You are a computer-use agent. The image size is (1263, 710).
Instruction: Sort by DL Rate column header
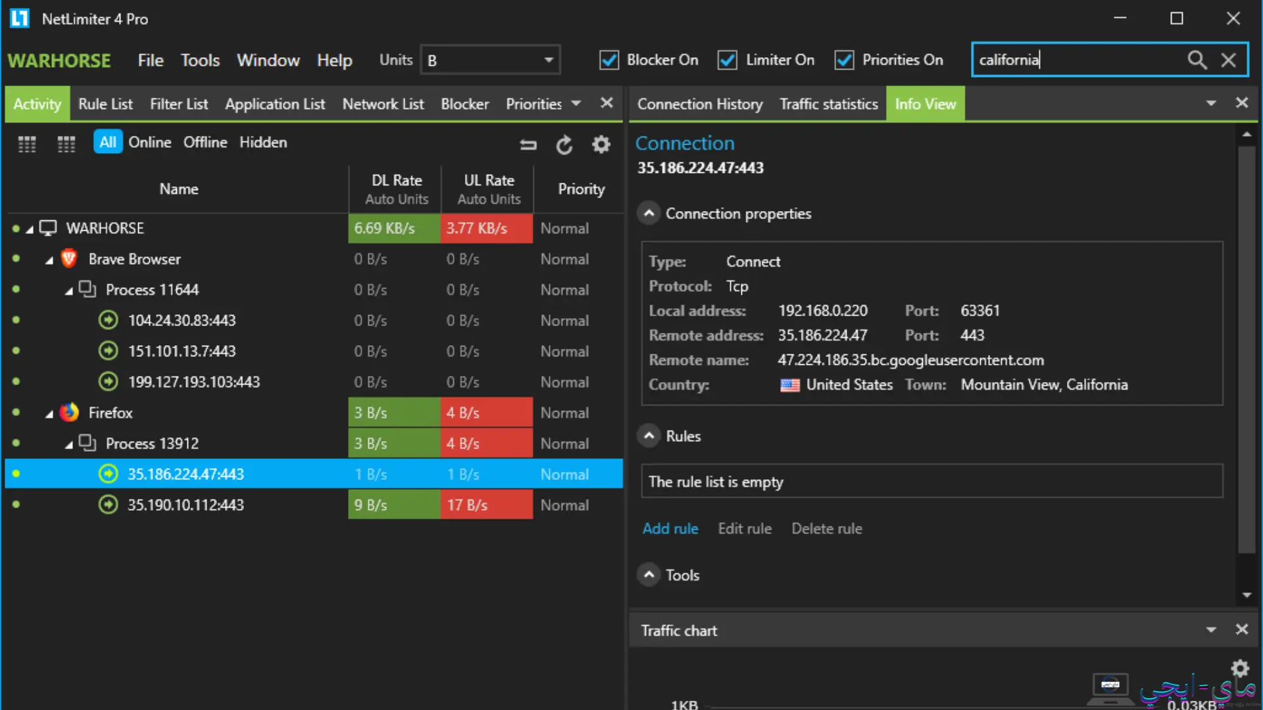[395, 189]
